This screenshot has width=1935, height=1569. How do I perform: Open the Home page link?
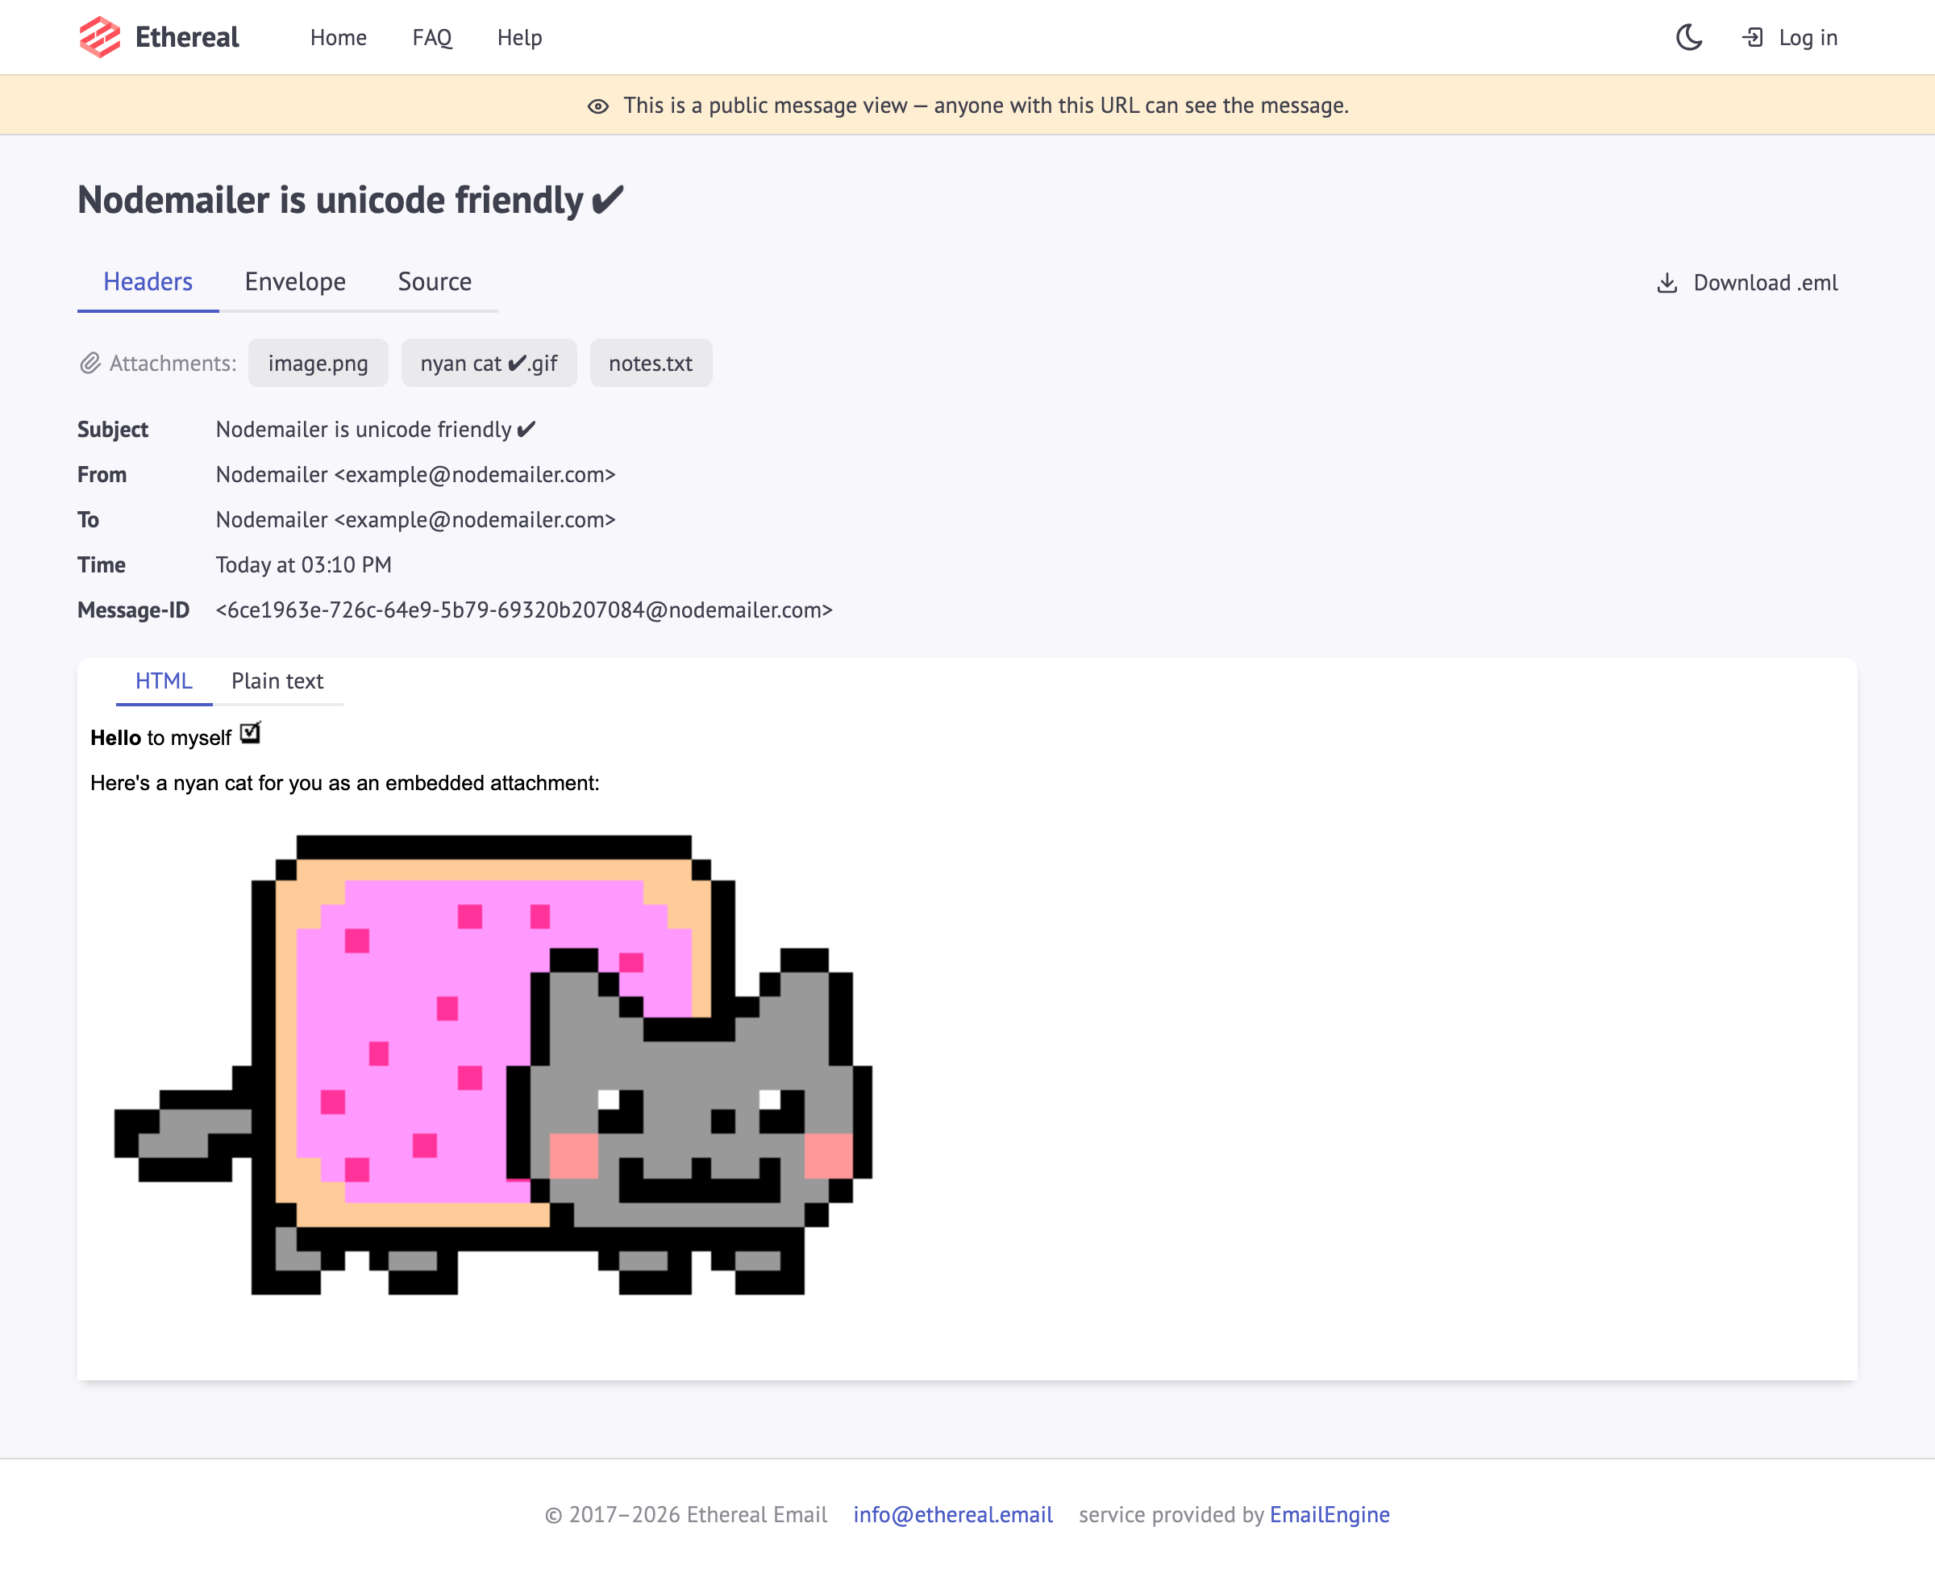click(x=338, y=37)
